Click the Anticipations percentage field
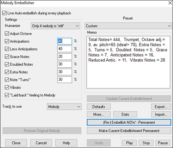This screenshot has height=148, width=173. click(x=64, y=41)
